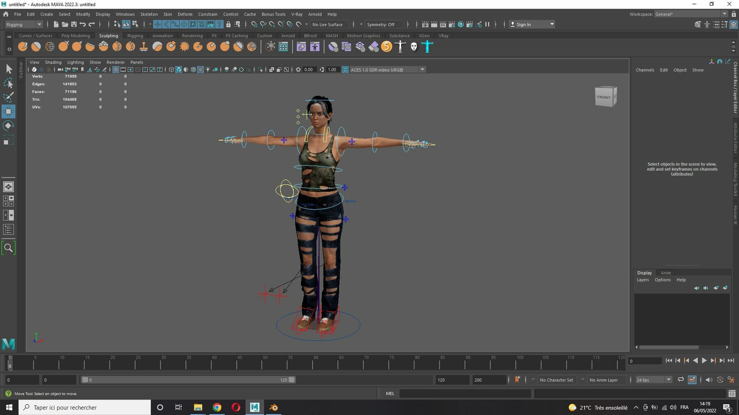This screenshot has height=415, width=739.
Task: Expand the Workspace General dropdown
Action: (691, 14)
